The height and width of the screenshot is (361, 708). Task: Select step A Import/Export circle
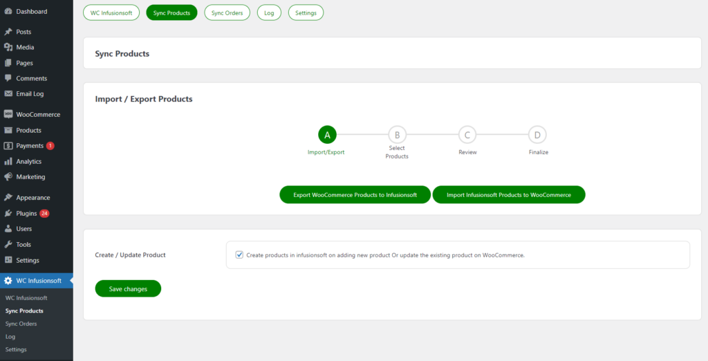327,135
